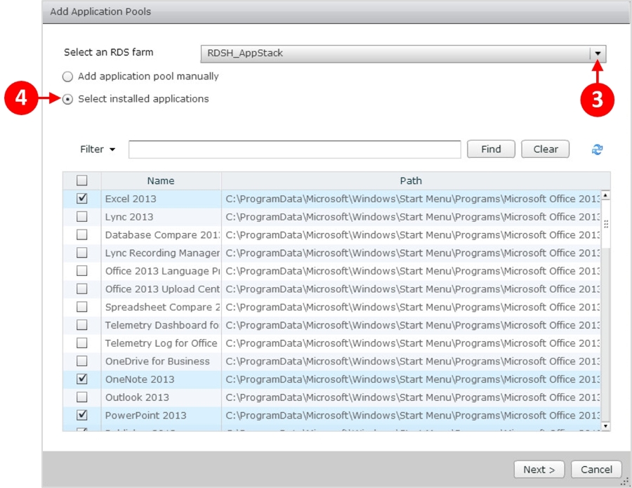Click into the filter text field
The width and height of the screenshot is (632, 488).
tap(295, 150)
